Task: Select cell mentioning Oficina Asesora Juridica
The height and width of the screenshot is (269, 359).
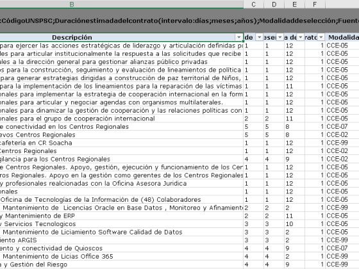Action: [x=122, y=183]
